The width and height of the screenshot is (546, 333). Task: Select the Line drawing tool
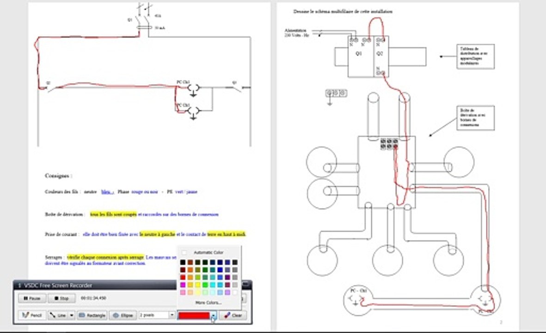coord(58,315)
